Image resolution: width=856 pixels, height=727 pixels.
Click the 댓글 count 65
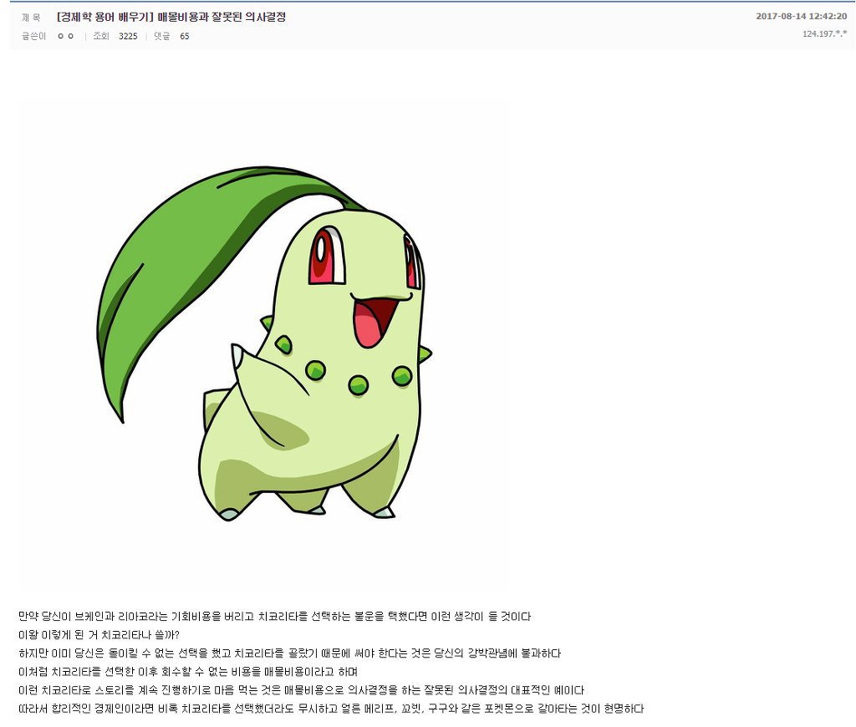point(185,36)
